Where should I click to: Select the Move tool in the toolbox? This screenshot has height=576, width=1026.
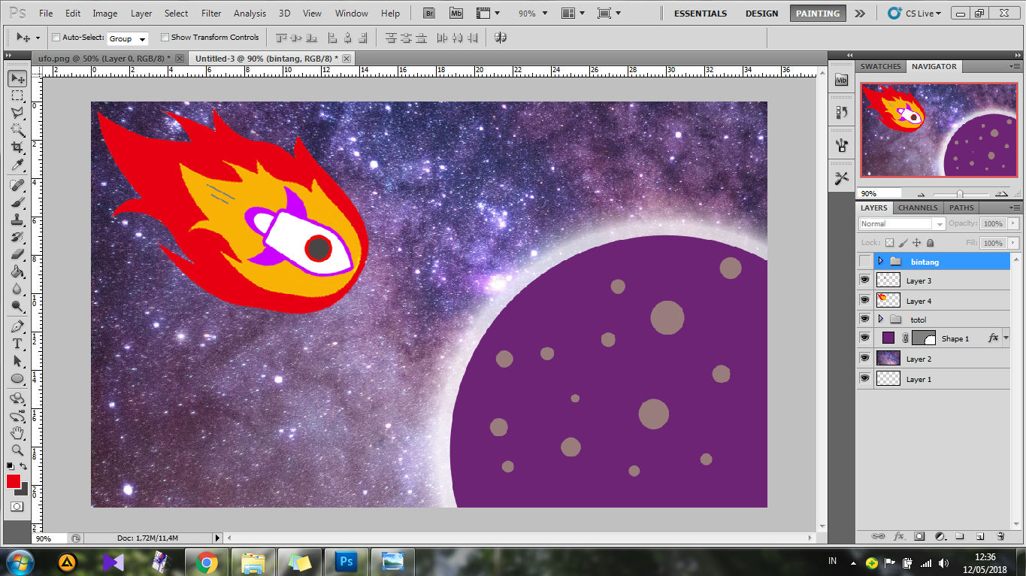[17, 78]
